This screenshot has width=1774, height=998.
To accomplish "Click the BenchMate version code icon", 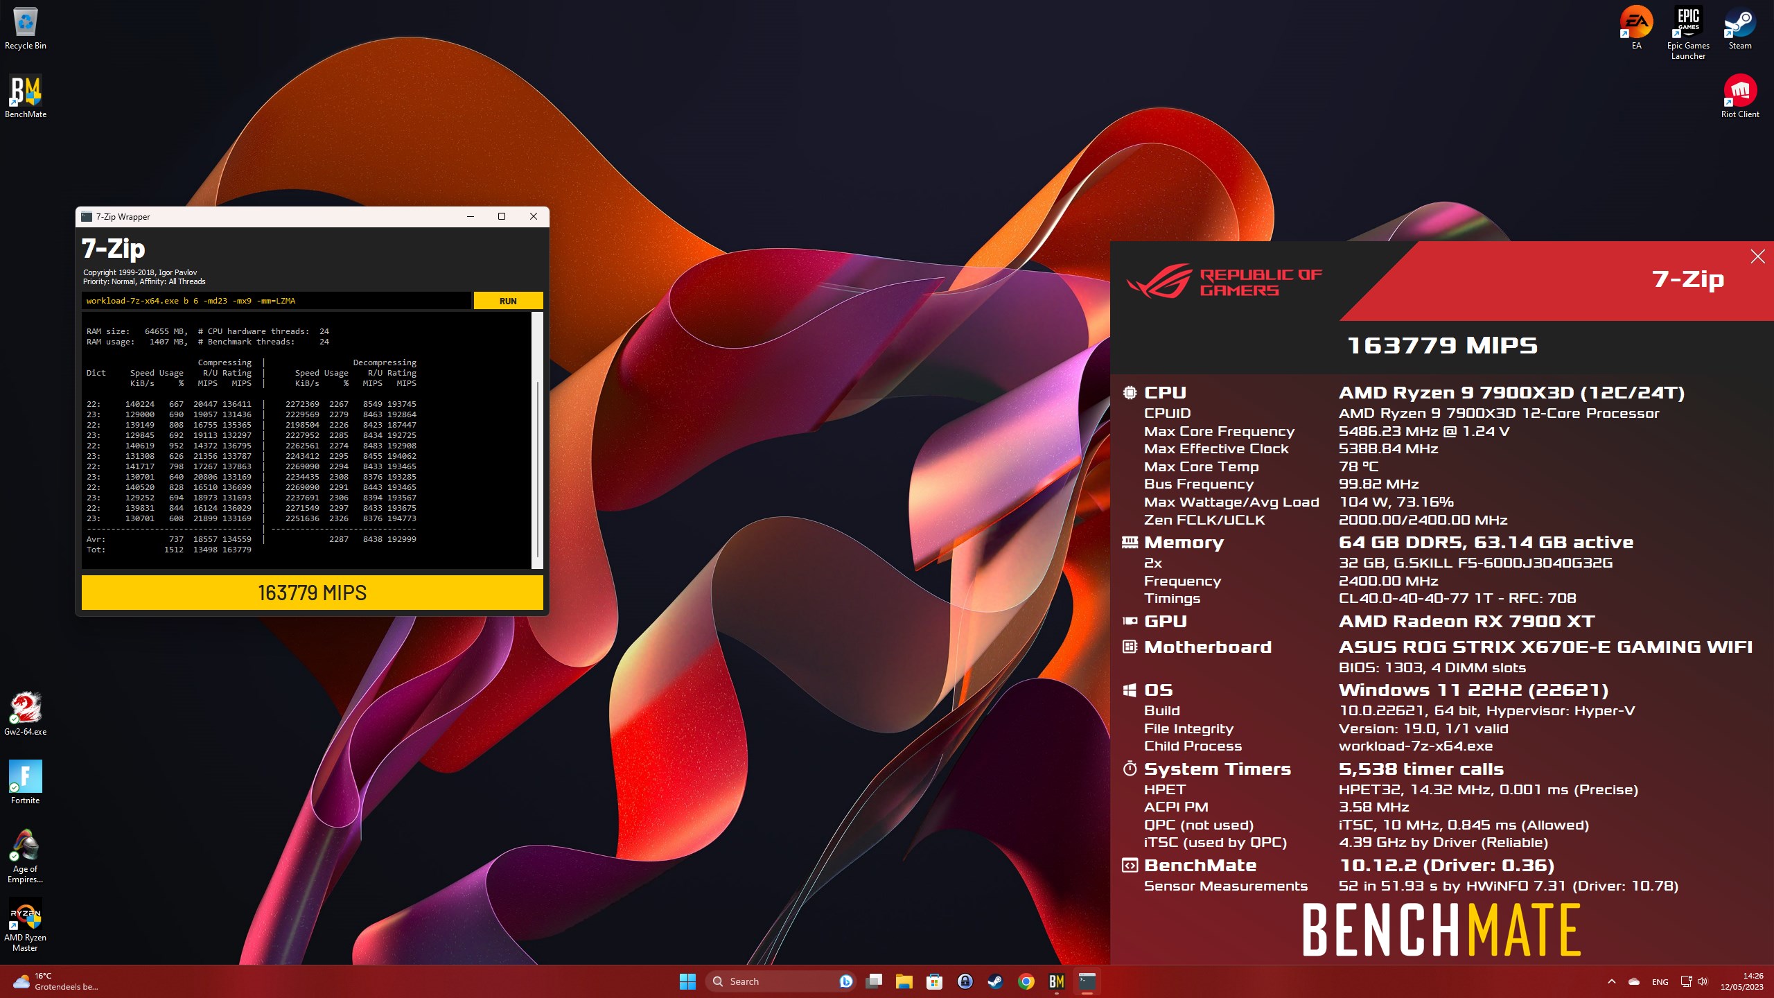I will pos(1130,865).
